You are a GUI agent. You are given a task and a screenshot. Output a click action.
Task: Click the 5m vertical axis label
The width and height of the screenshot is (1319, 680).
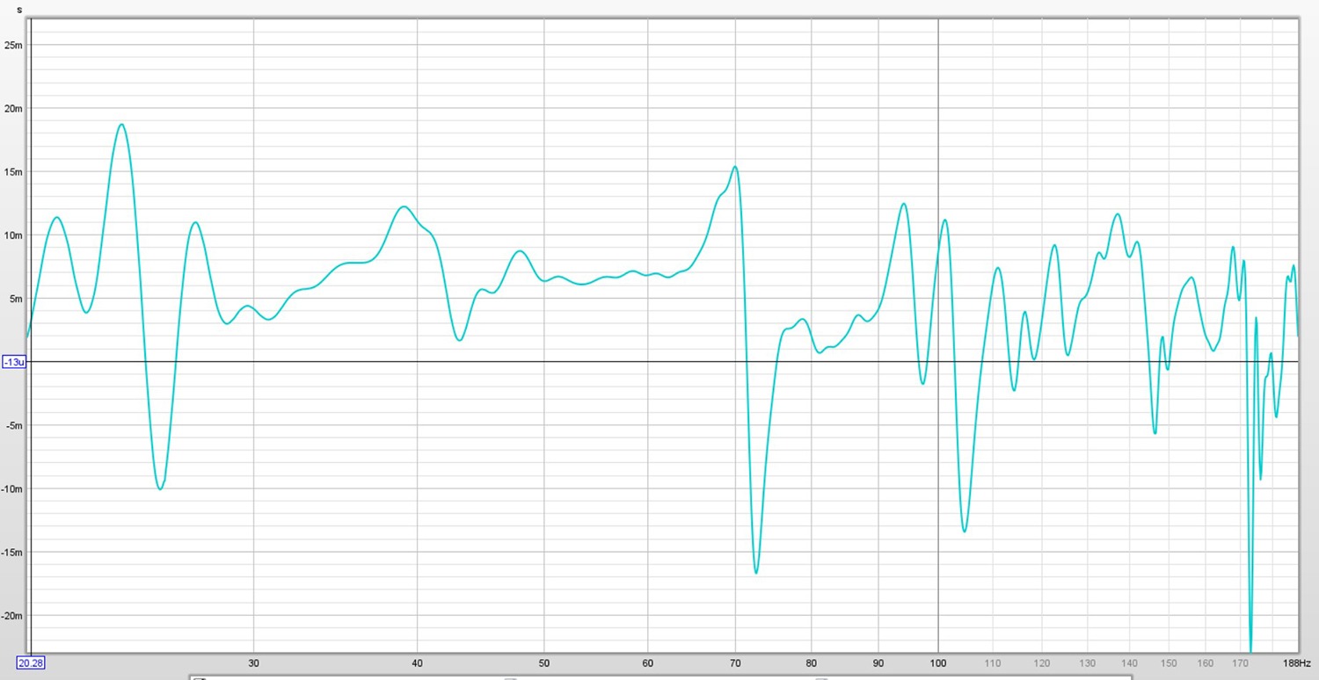point(15,299)
